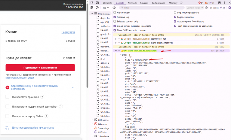Open the learn more about delivery link
The width and height of the screenshot is (231, 140).
point(33,128)
